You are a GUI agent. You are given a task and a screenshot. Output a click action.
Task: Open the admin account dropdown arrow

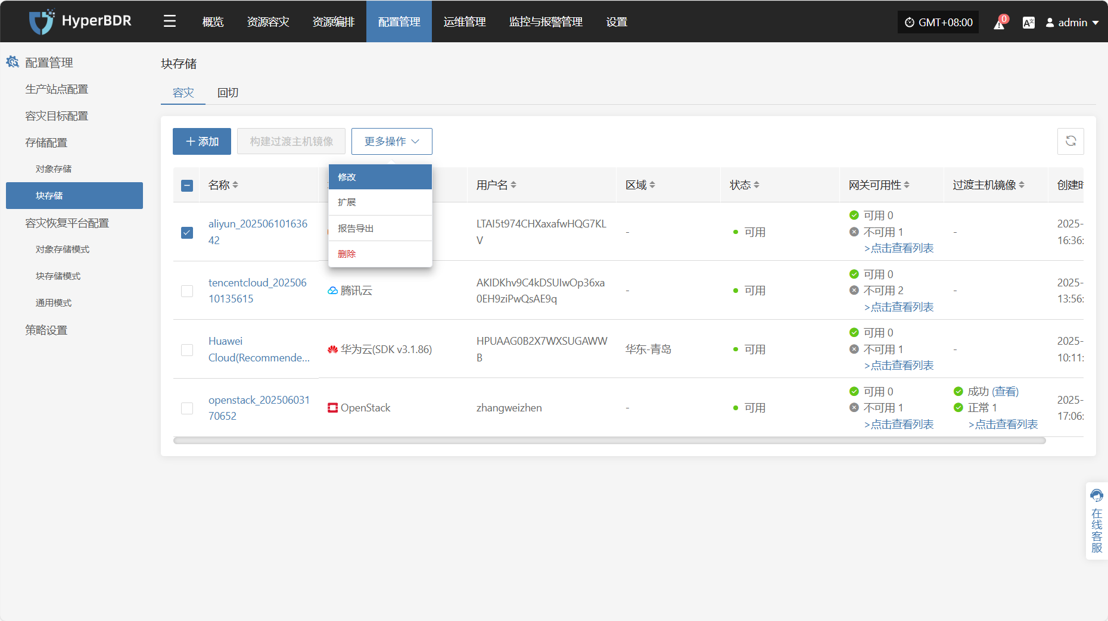[x=1095, y=23]
